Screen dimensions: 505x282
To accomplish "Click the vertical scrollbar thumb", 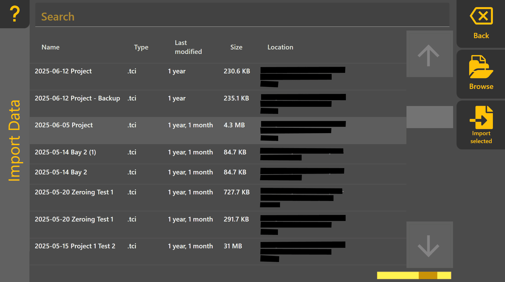I will coord(429,117).
